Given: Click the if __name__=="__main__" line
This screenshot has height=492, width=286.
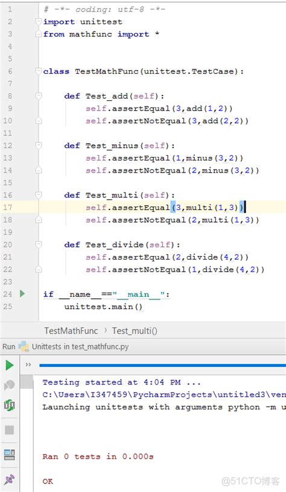Looking at the screenshot, I should [x=106, y=295].
